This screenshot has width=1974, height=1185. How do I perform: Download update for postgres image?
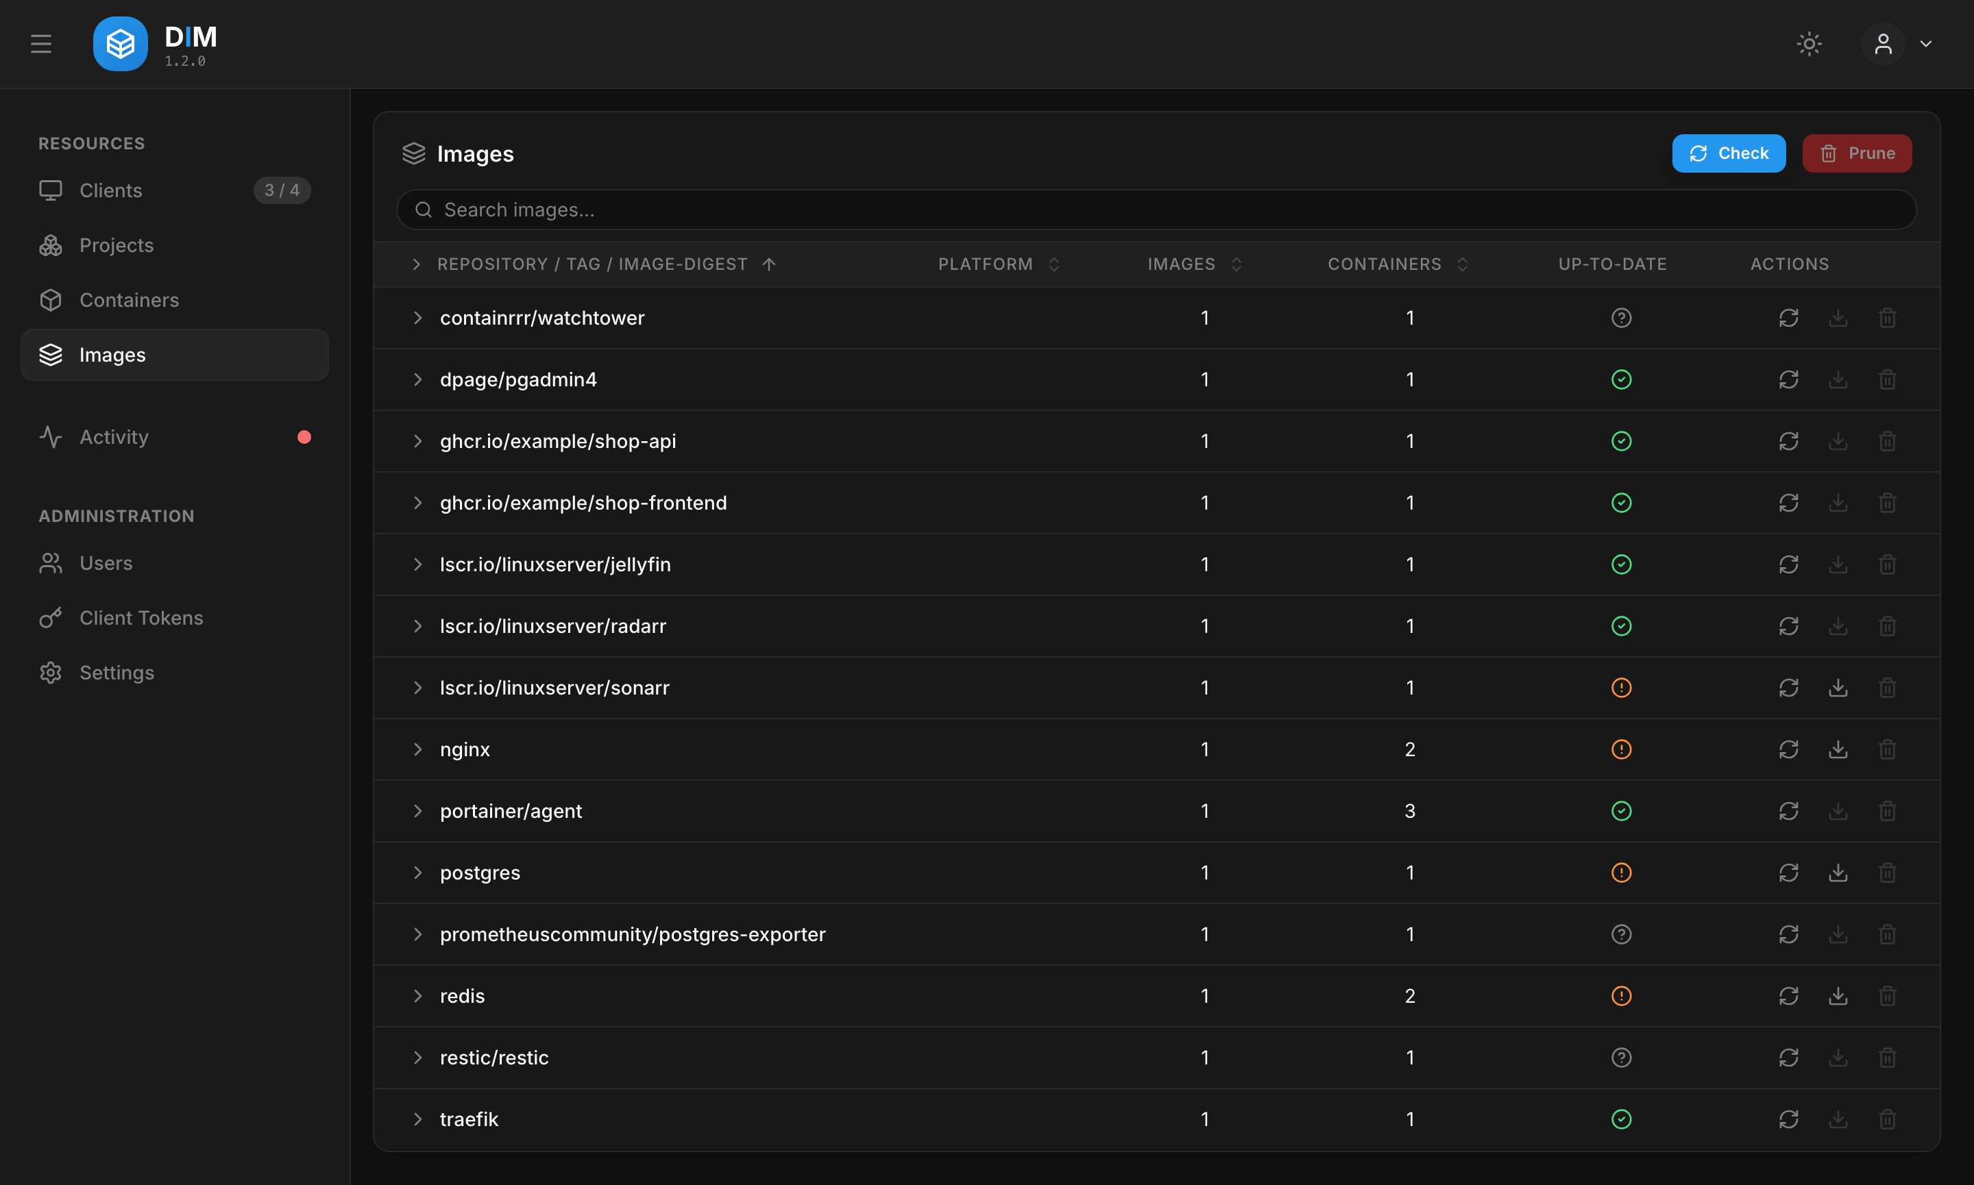1838,873
